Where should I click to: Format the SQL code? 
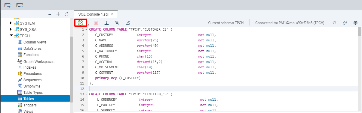(117, 22)
